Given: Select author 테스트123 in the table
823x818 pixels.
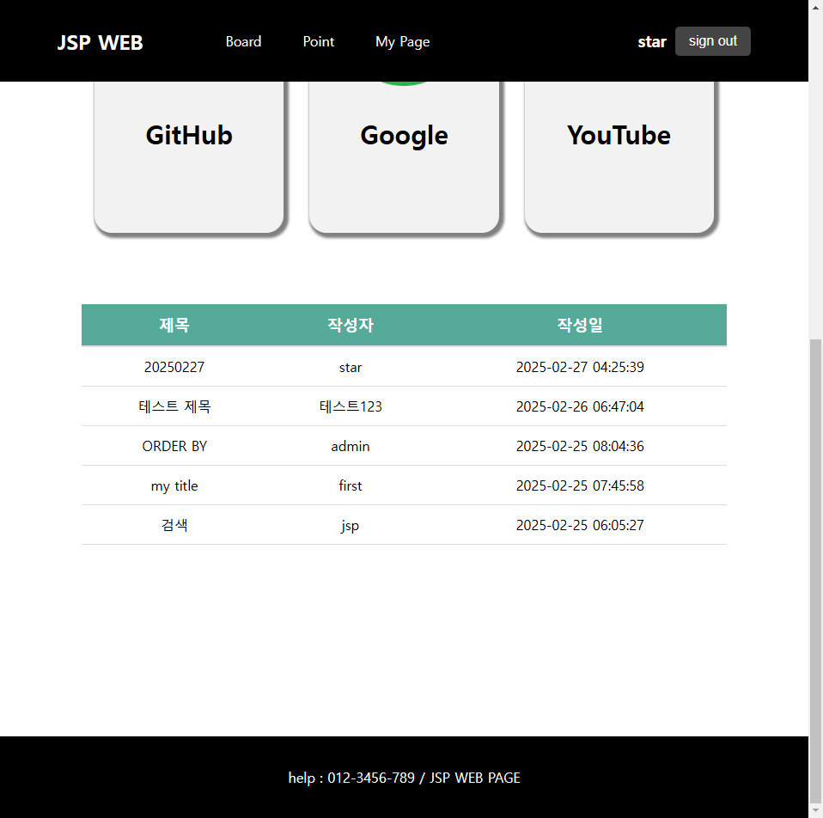Looking at the screenshot, I should pyautogui.click(x=351, y=406).
